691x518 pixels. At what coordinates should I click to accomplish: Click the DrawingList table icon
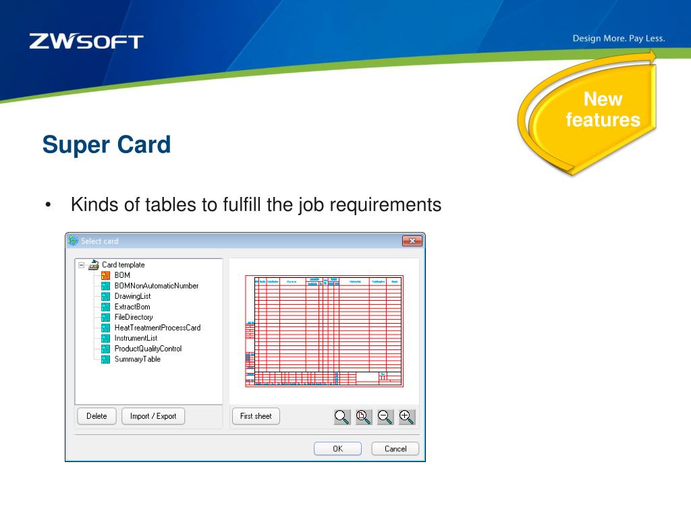tap(106, 297)
